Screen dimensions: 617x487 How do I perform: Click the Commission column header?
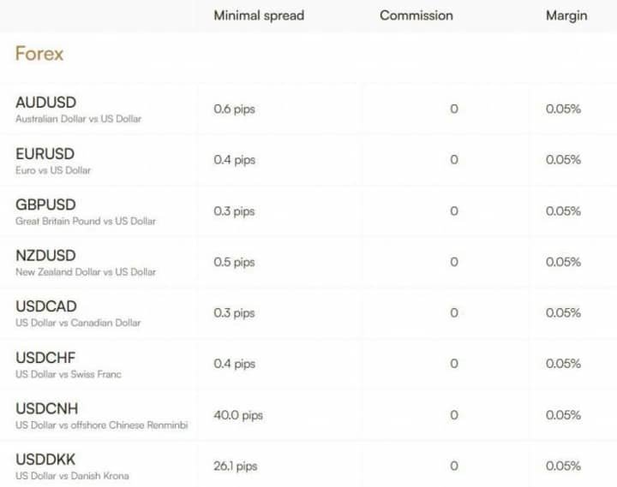tap(416, 15)
